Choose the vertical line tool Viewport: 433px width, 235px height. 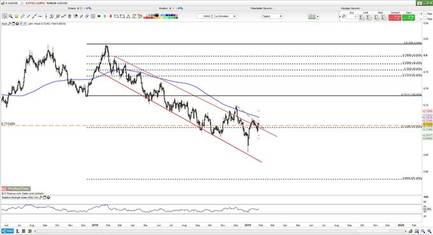coord(46,17)
